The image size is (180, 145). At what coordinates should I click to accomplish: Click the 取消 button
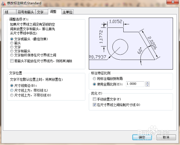point(166,137)
